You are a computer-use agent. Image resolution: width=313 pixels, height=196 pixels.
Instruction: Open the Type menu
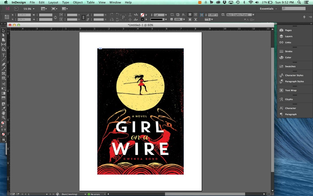(65, 2)
